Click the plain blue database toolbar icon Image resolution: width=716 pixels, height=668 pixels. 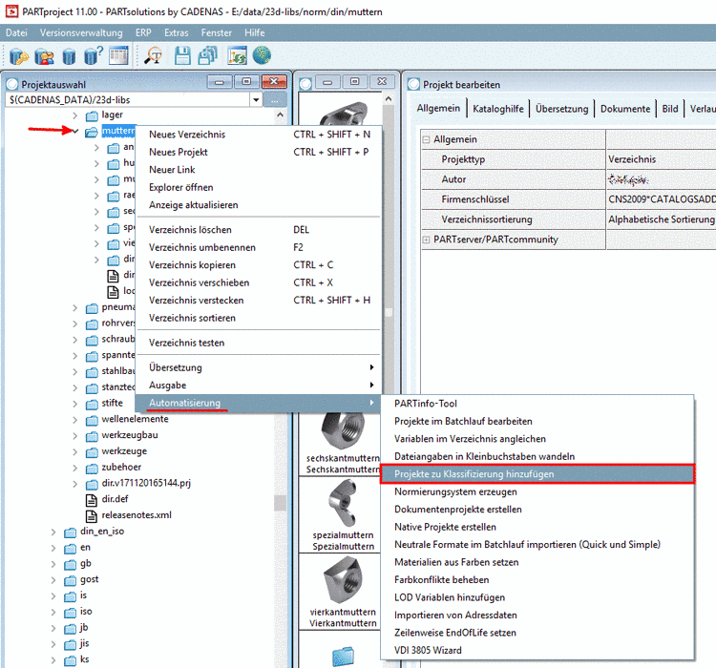tap(69, 56)
